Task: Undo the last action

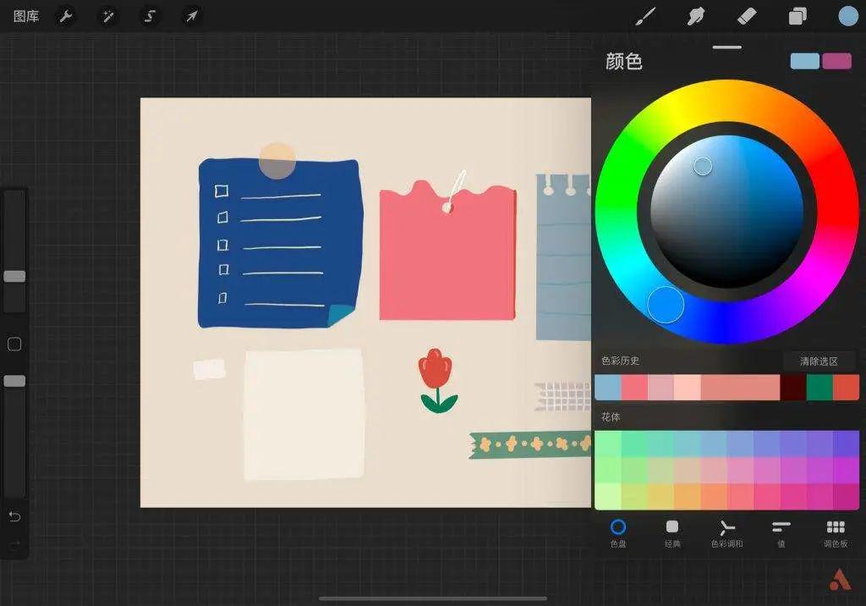Action: pyautogui.click(x=14, y=516)
